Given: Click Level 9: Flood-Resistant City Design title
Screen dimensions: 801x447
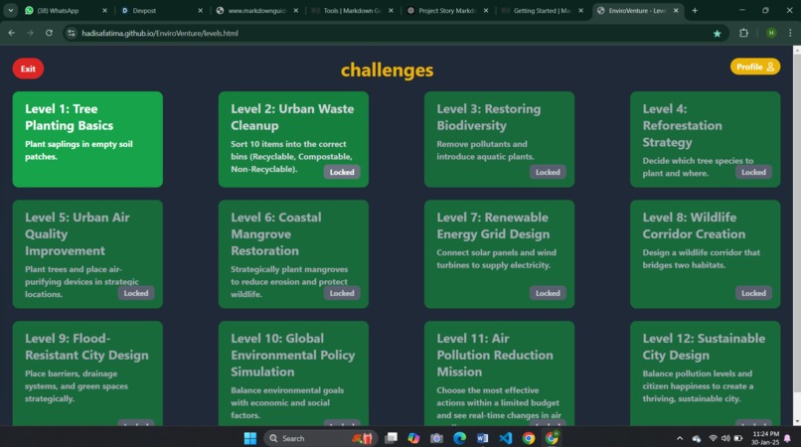Looking at the screenshot, I should tap(86, 347).
